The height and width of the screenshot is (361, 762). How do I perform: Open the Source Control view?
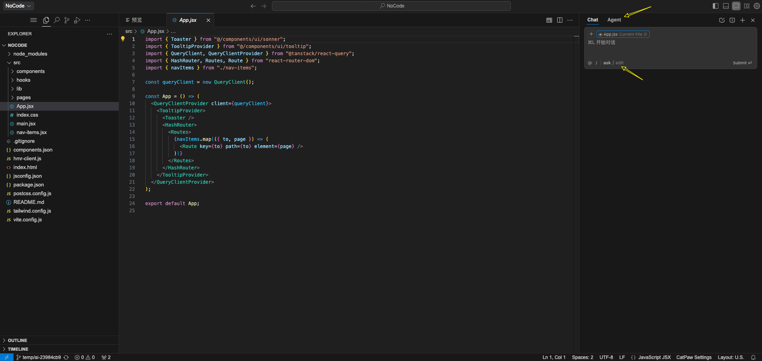coord(67,20)
